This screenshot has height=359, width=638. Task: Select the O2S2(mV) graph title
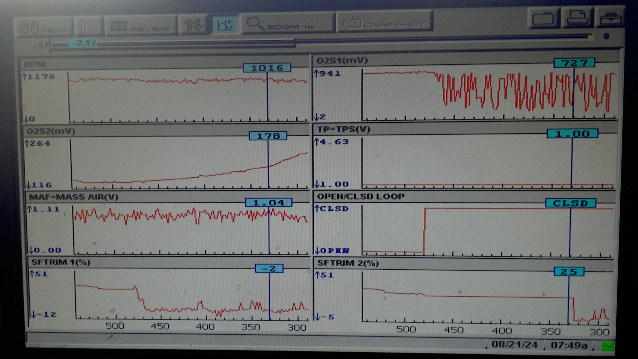point(51,131)
